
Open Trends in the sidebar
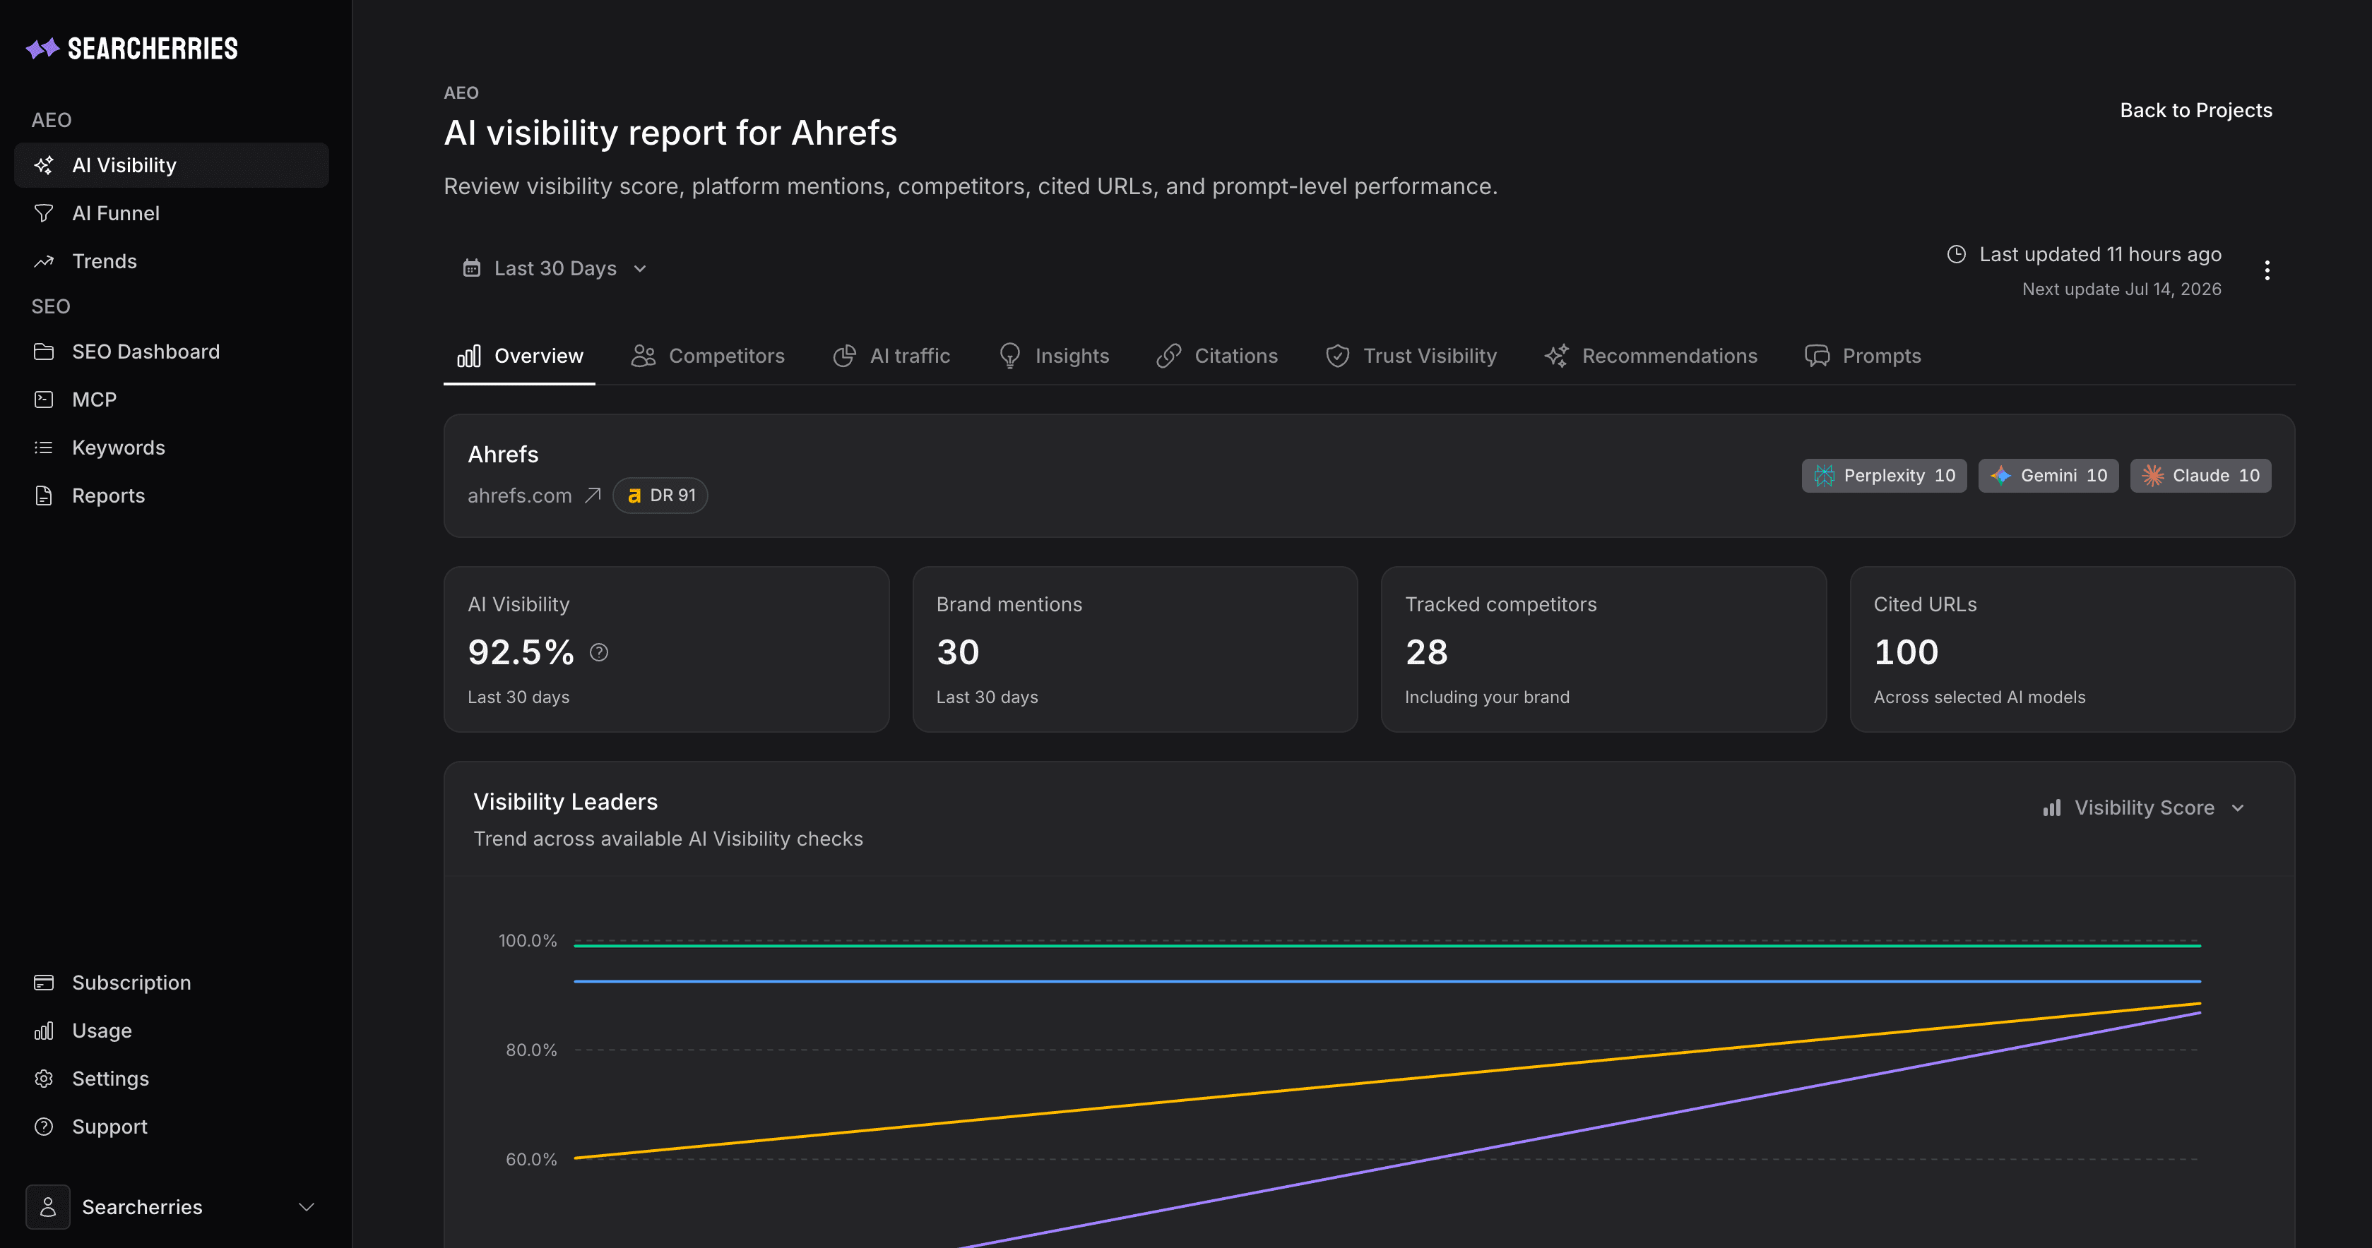(171, 261)
